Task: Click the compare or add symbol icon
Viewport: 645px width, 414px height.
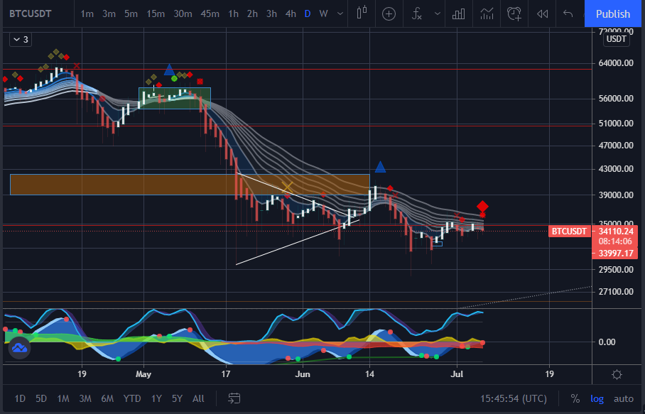Action: tap(389, 14)
